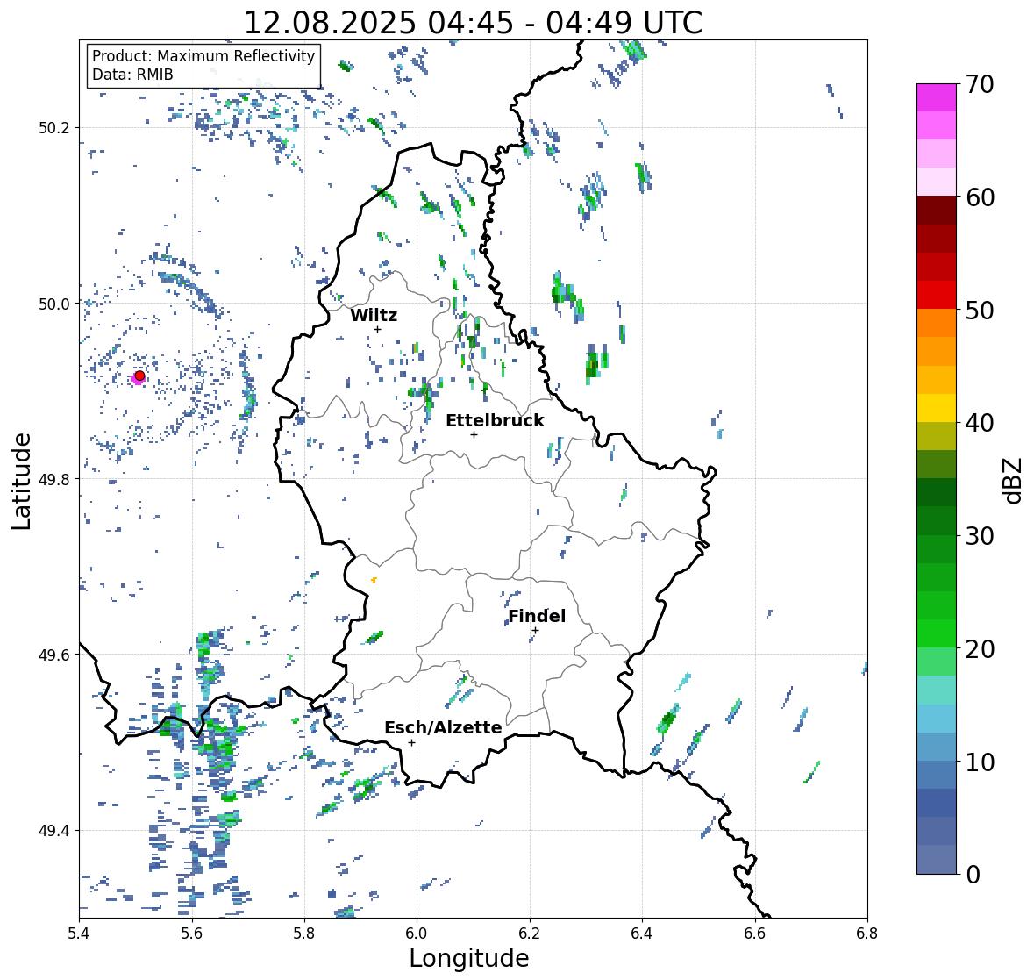Click the magenta swatch at top of colorbar
Viewport: 1034px width, 980px height.
(937, 97)
